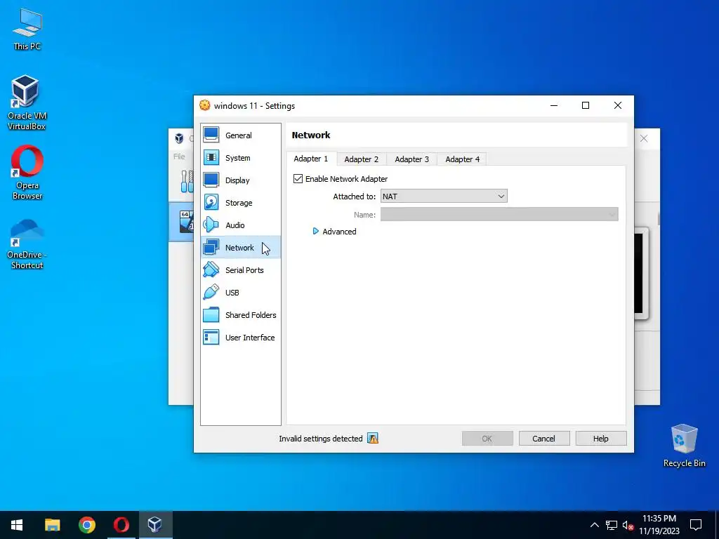Switch to the Adapter 3 tab
This screenshot has width=719, height=539.
tap(411, 159)
